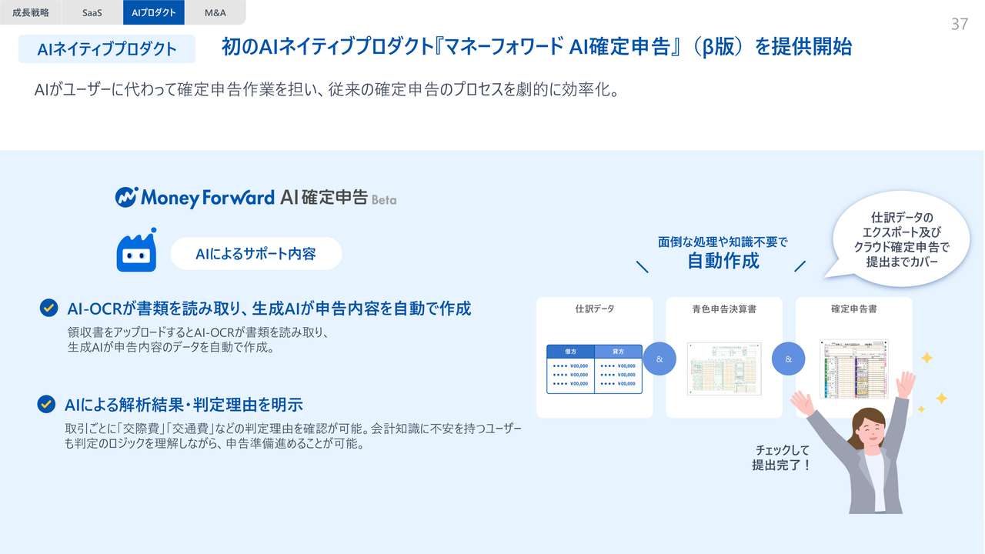Click the blue robot mascot icon

pyautogui.click(x=136, y=252)
